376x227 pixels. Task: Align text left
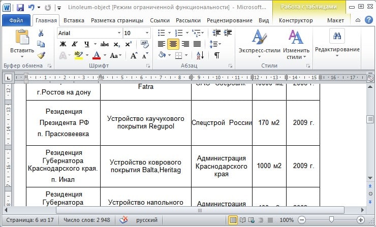point(162,44)
